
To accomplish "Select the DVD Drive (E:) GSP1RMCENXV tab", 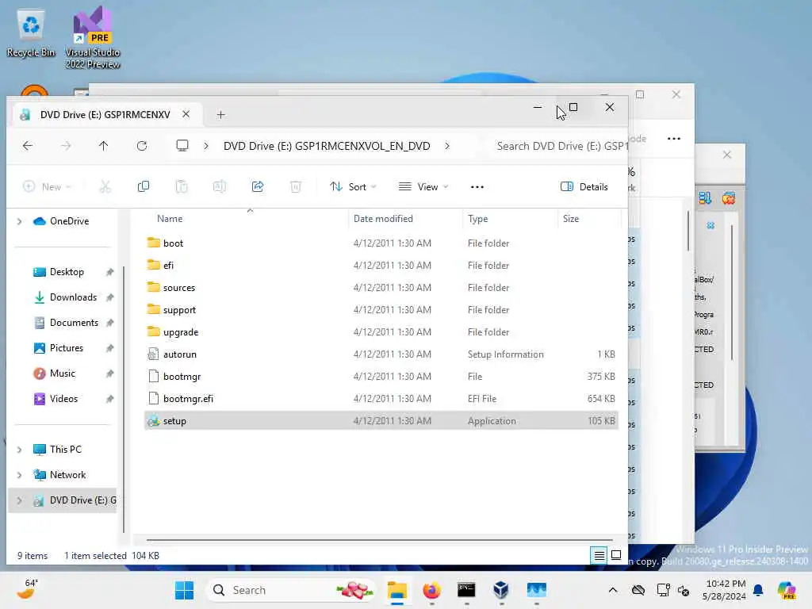I will coord(105,114).
